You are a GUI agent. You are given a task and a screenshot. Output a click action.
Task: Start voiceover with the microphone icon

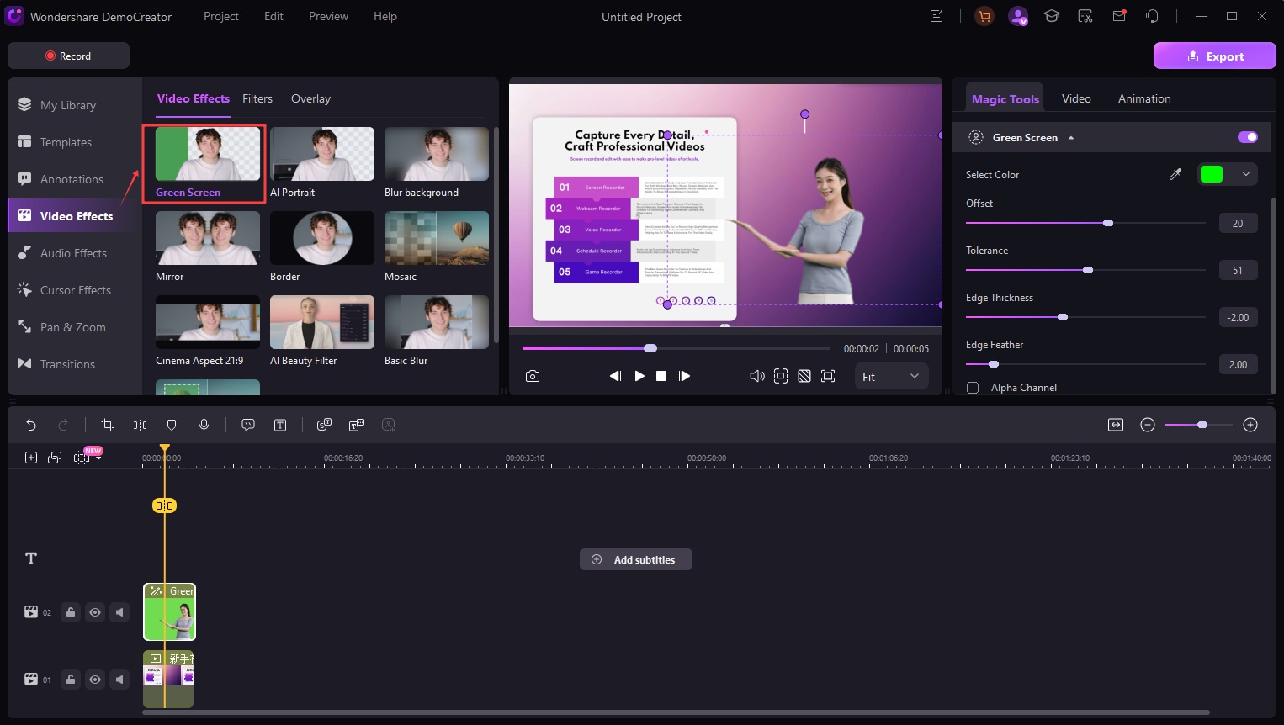pyautogui.click(x=204, y=425)
